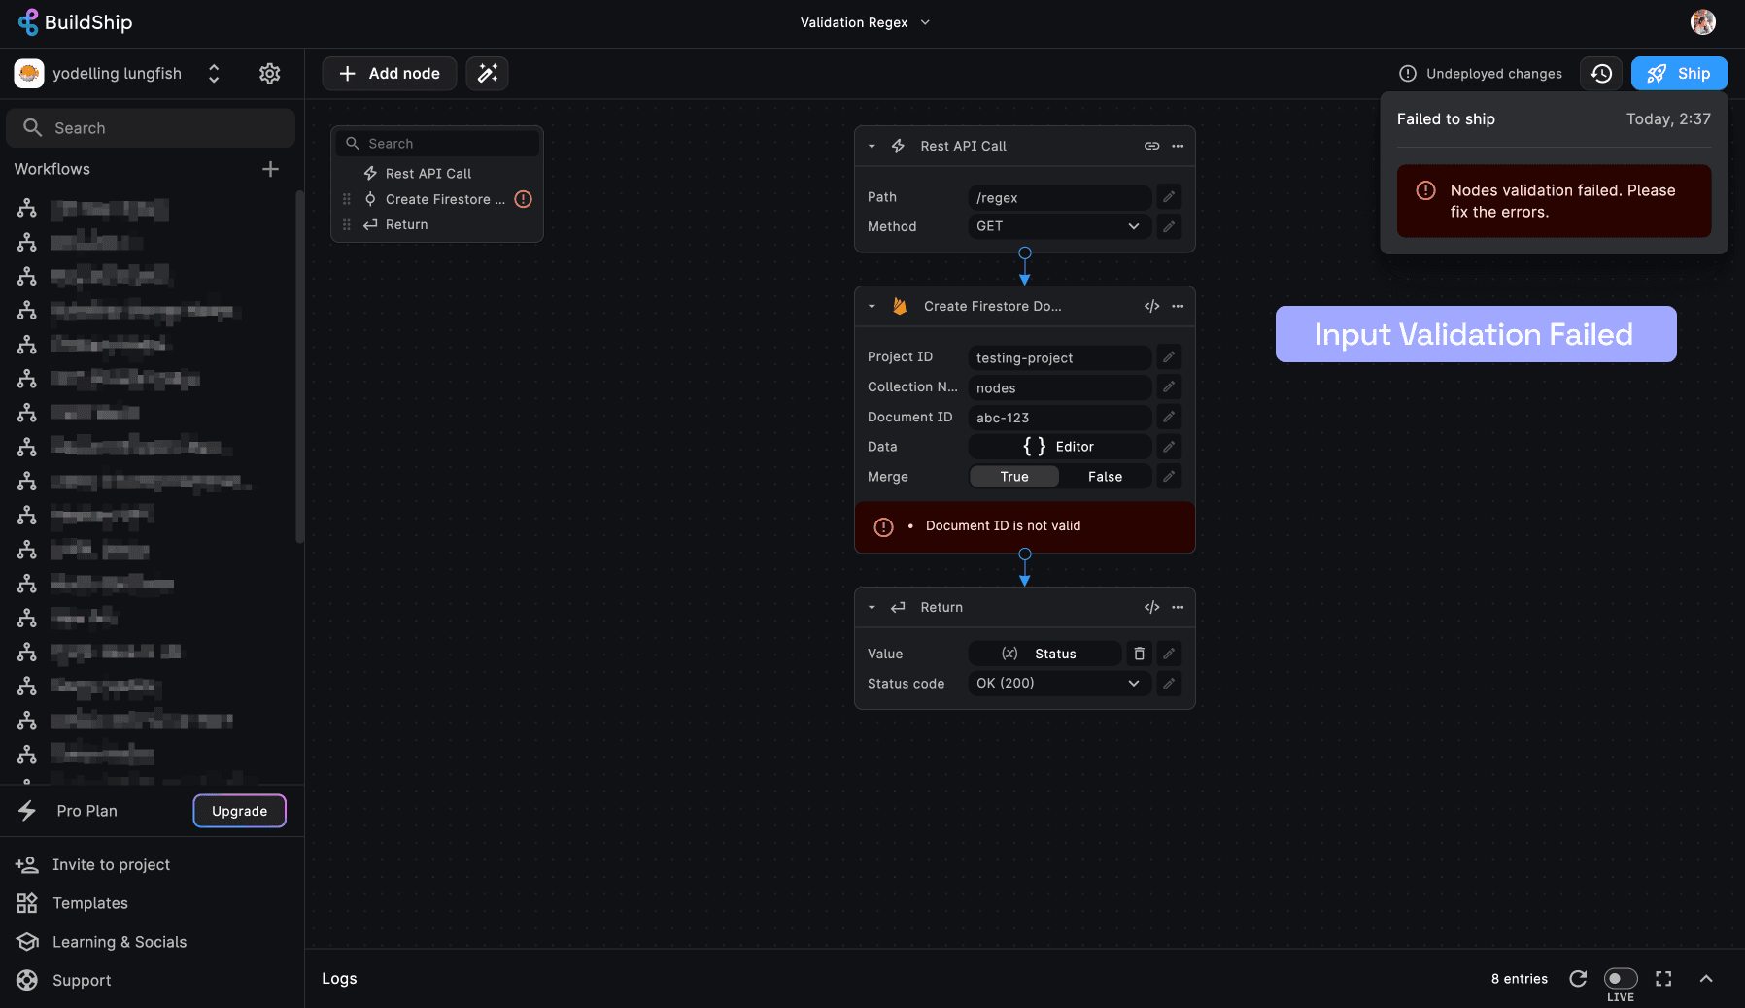Screen dimensions: 1745x1008
Task: Open Templates from the sidebar
Action: (90, 903)
